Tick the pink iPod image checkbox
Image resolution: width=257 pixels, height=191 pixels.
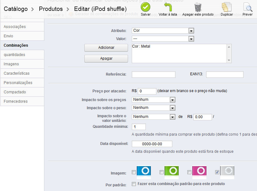[x=189, y=172]
